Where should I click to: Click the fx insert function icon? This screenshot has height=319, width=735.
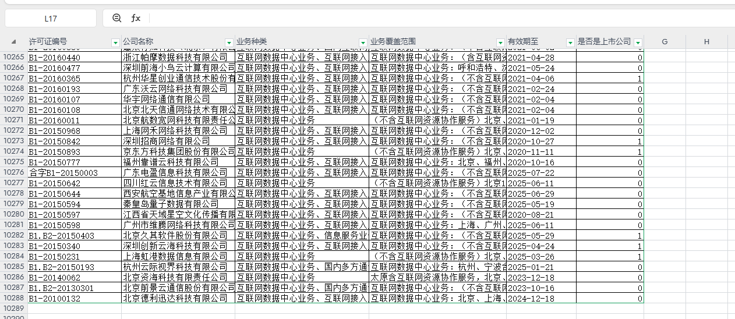pos(136,18)
